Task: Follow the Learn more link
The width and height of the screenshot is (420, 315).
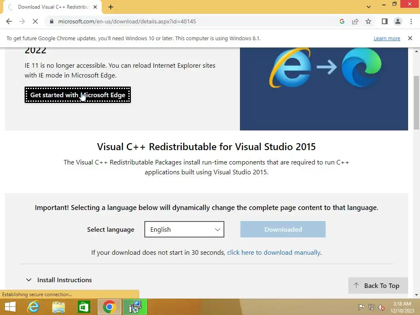Action: tap(387, 38)
